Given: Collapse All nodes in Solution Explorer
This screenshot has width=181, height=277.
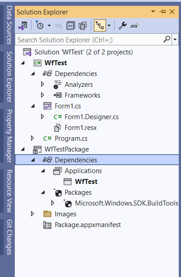Looking at the screenshot, I should pos(71,26).
